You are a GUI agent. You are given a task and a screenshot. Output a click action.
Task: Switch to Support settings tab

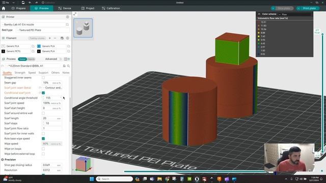43,73
